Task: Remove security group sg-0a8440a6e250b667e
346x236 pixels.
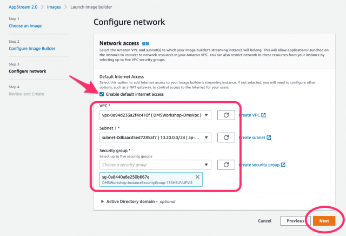Action: (197, 177)
